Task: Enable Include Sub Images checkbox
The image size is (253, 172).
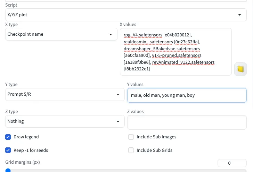Action: (131, 137)
